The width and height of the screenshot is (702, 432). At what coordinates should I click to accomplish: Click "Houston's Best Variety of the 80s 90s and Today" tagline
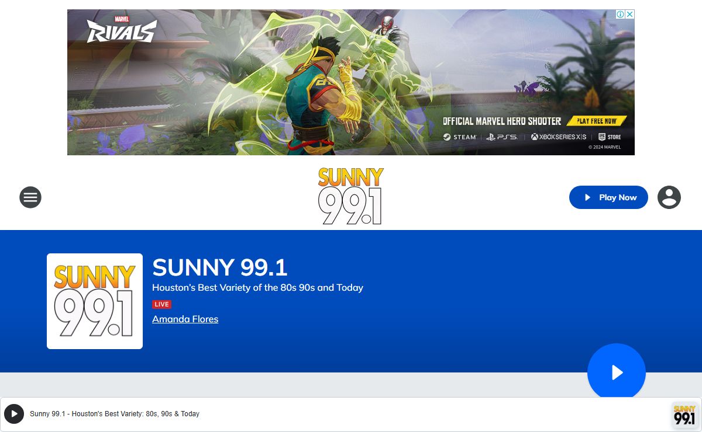pos(257,287)
